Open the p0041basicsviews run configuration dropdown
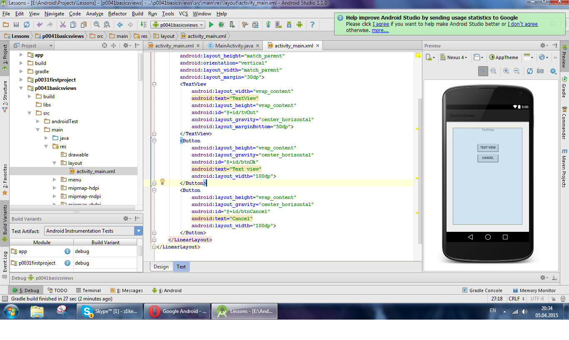 coord(178,25)
